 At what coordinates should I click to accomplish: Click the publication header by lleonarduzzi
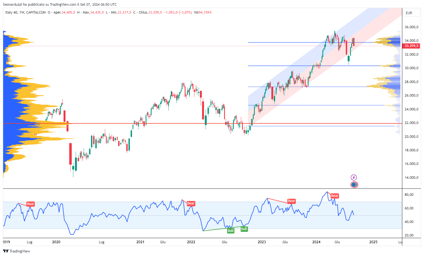click(x=60, y=4)
